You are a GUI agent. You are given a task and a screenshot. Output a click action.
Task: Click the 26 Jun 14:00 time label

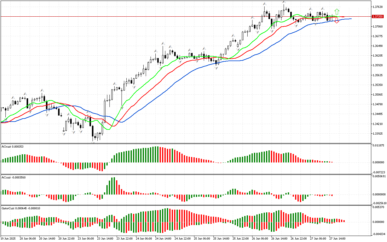tap(279, 238)
